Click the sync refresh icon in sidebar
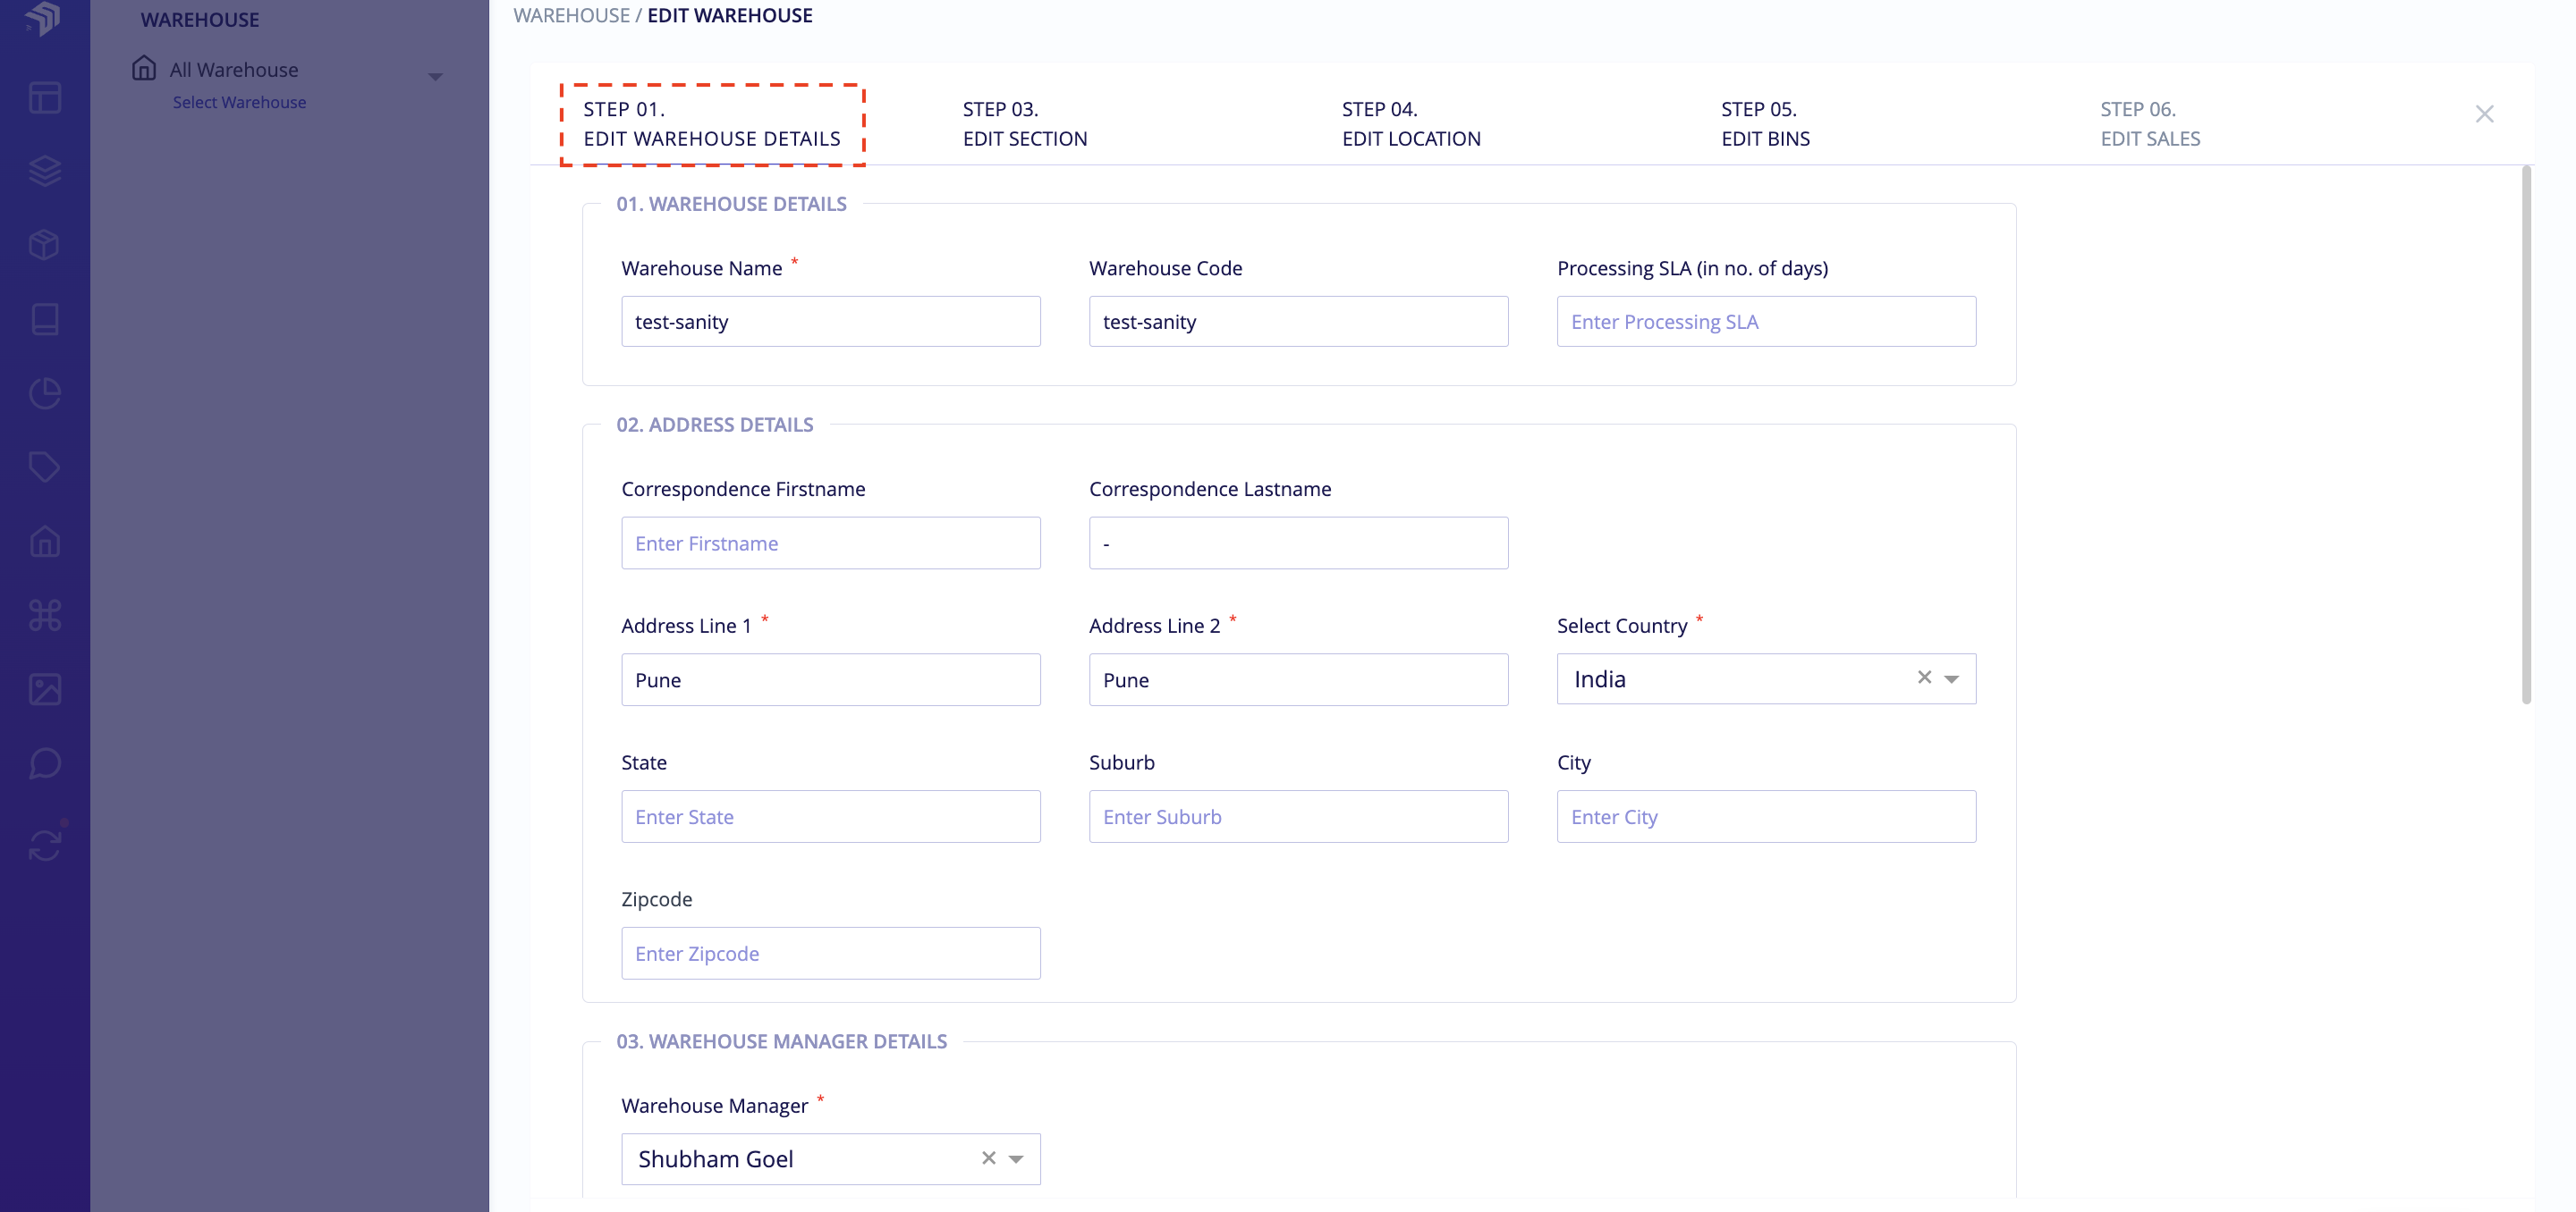This screenshot has width=2576, height=1212. (x=45, y=845)
